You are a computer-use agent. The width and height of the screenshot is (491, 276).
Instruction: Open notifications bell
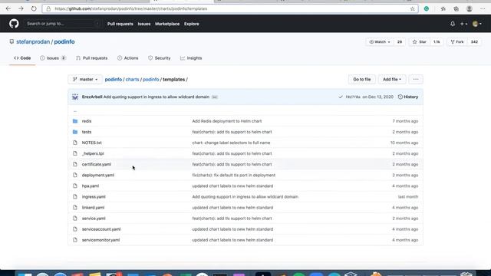click(453, 24)
